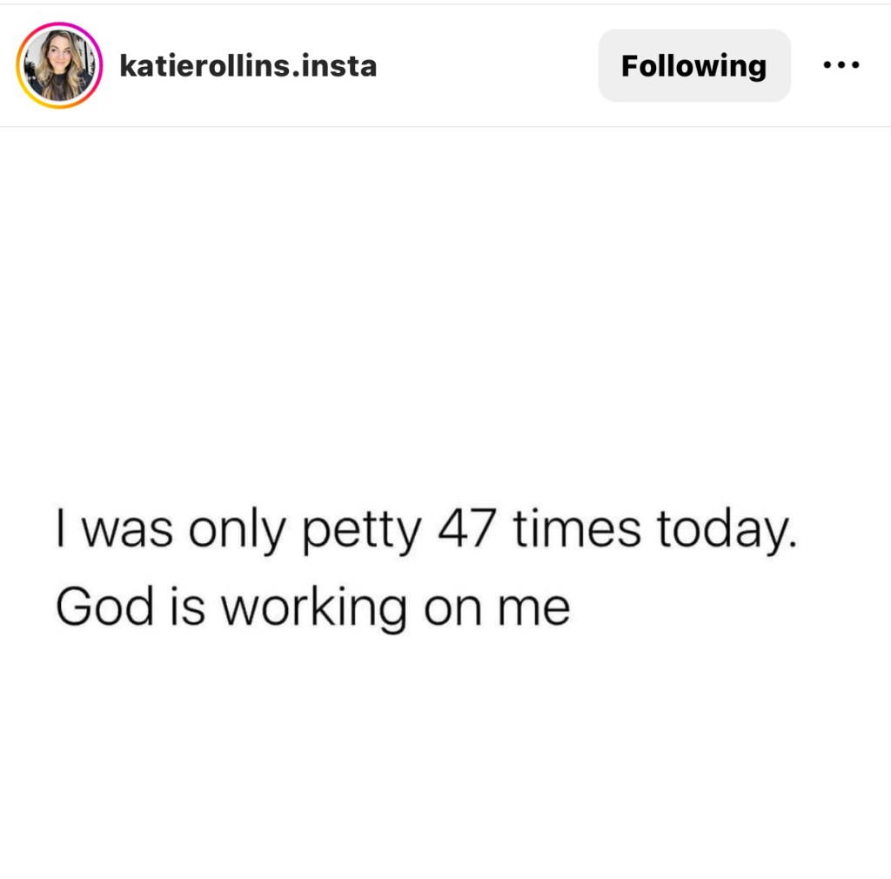Click the number 47 in the quote
Image resolution: width=891 pixels, height=879 pixels.
[x=466, y=531]
